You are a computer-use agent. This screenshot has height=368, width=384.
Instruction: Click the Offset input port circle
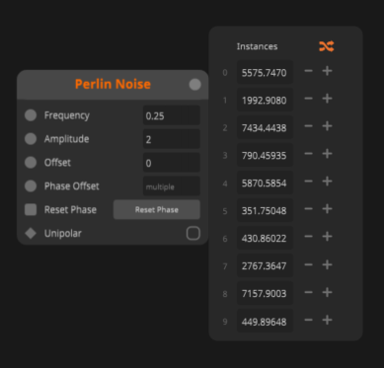(31, 163)
